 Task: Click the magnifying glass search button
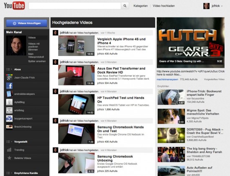125,6
